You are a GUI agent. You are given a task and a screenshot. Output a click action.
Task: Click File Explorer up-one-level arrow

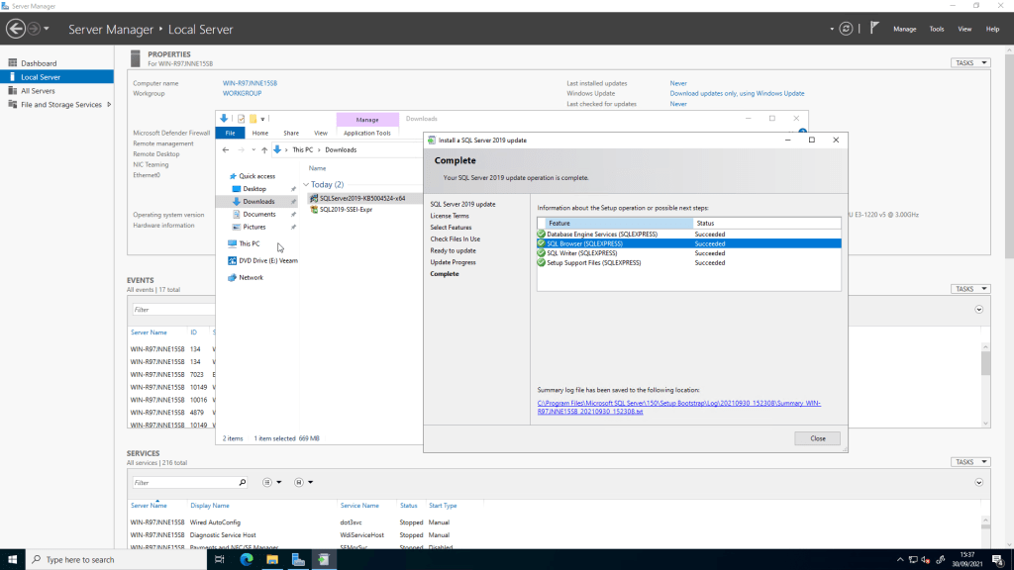click(x=263, y=149)
